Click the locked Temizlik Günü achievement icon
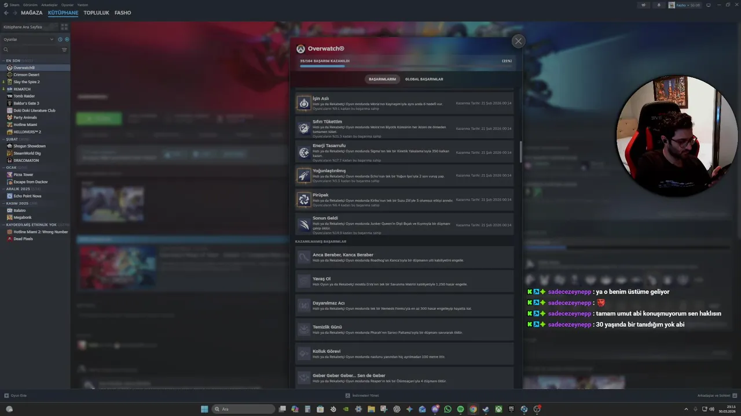741x416 pixels. tap(304, 329)
